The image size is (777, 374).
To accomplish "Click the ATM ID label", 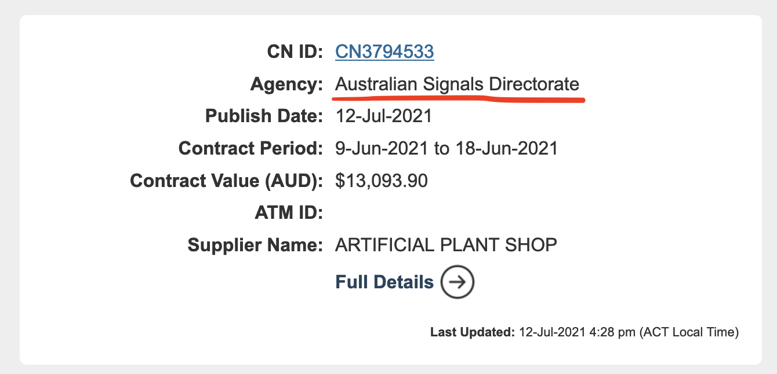I will (x=288, y=212).
